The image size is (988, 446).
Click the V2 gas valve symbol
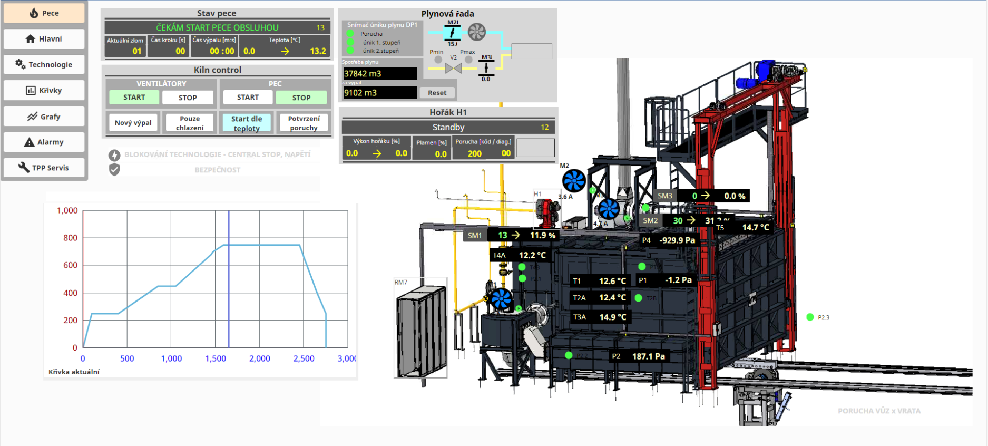click(x=453, y=68)
